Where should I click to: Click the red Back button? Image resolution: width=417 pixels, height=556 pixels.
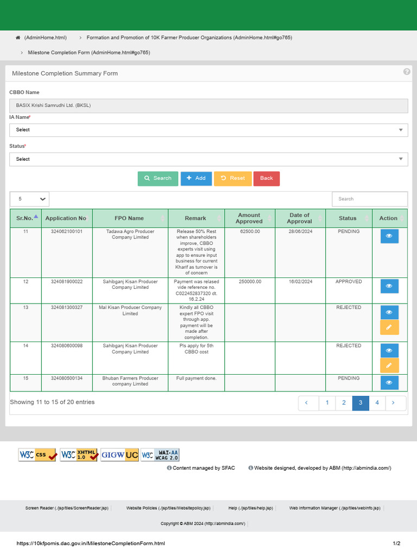tap(266, 178)
